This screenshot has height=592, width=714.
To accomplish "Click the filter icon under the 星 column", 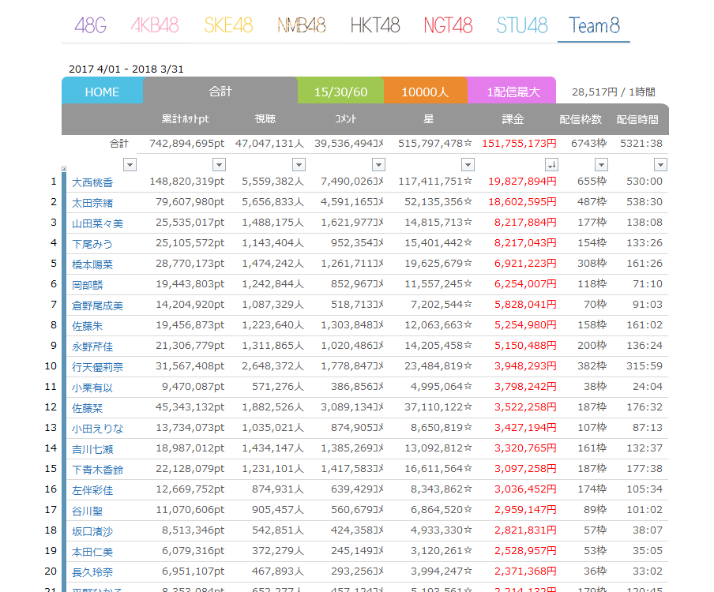I will pos(466,164).
